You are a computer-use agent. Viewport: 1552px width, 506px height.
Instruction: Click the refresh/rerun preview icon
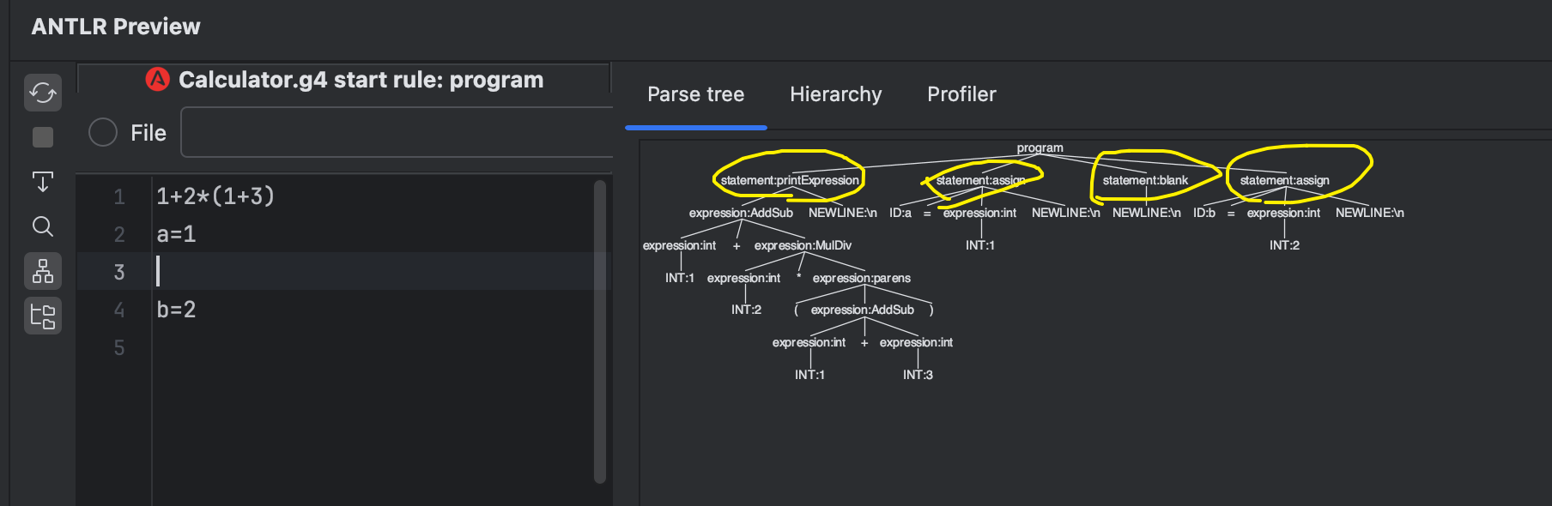point(43,93)
